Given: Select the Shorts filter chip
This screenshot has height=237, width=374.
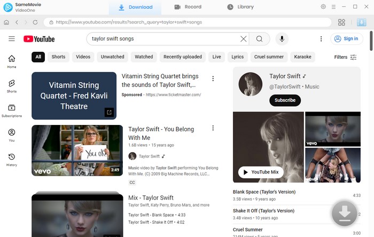Looking at the screenshot, I should tap(58, 57).
